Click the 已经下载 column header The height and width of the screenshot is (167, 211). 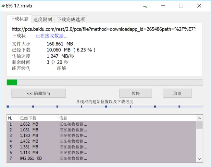tap(38, 118)
